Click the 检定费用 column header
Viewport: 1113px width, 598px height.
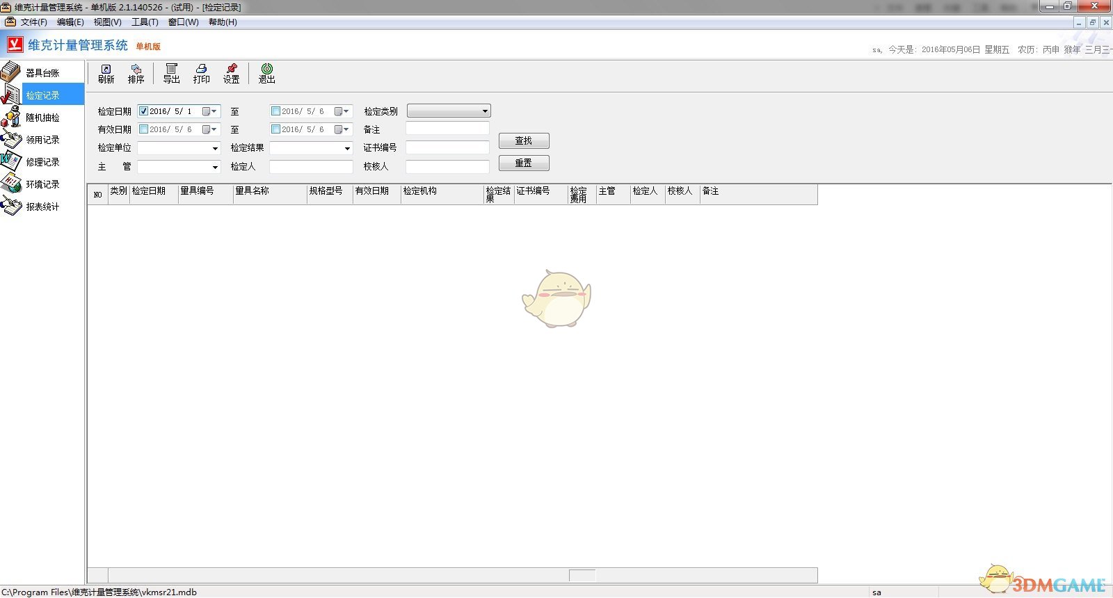click(582, 195)
